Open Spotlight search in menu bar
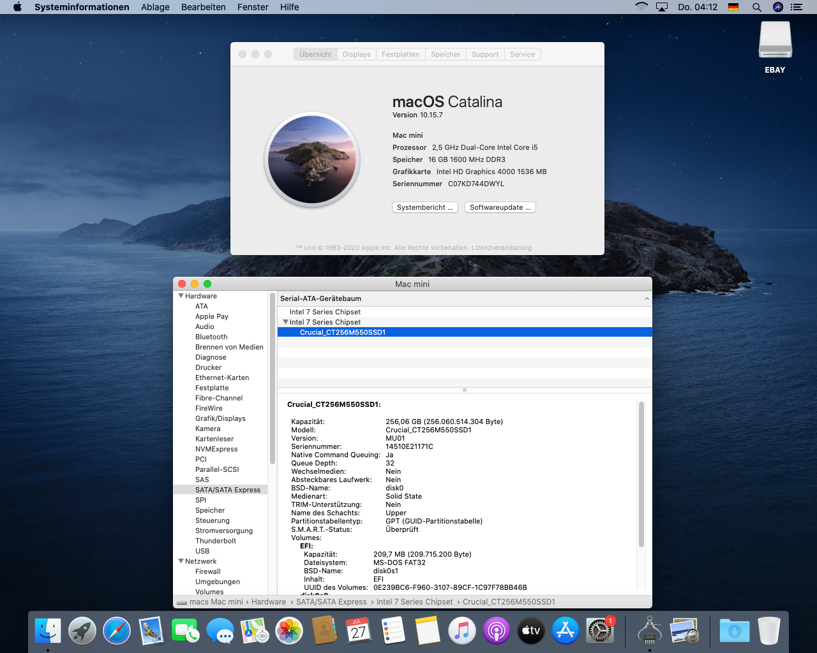 click(756, 7)
